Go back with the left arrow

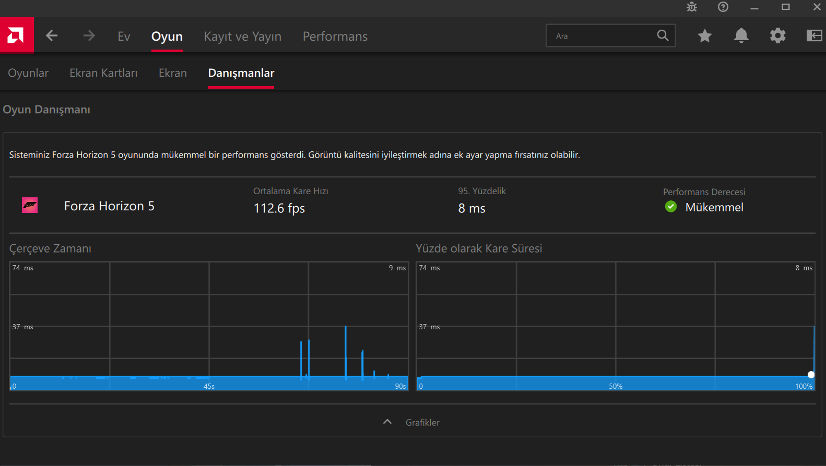coord(52,35)
